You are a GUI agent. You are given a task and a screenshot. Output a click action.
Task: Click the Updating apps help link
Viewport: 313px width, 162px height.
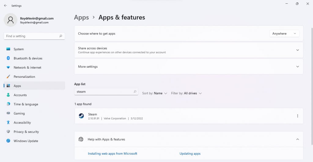click(190, 153)
